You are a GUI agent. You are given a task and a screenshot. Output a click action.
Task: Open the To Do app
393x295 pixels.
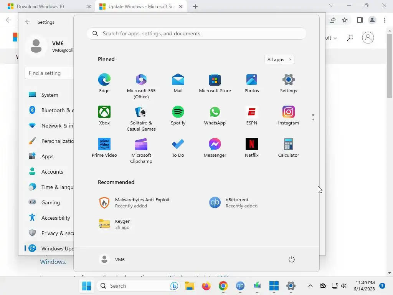pyautogui.click(x=178, y=148)
